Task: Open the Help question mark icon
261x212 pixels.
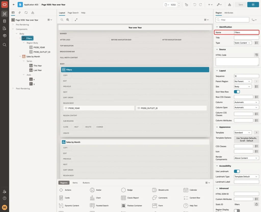Action: [x=5, y=198]
